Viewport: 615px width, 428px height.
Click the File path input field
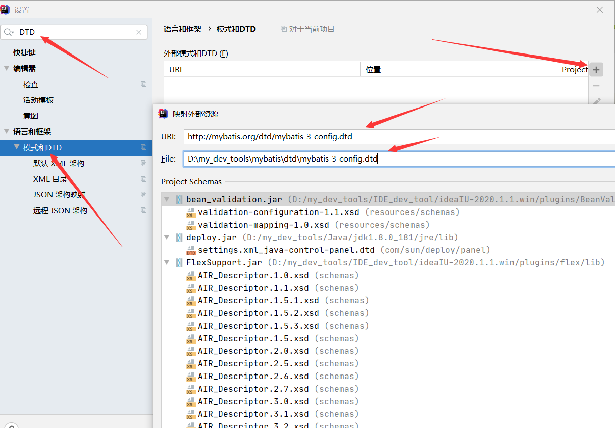point(399,158)
